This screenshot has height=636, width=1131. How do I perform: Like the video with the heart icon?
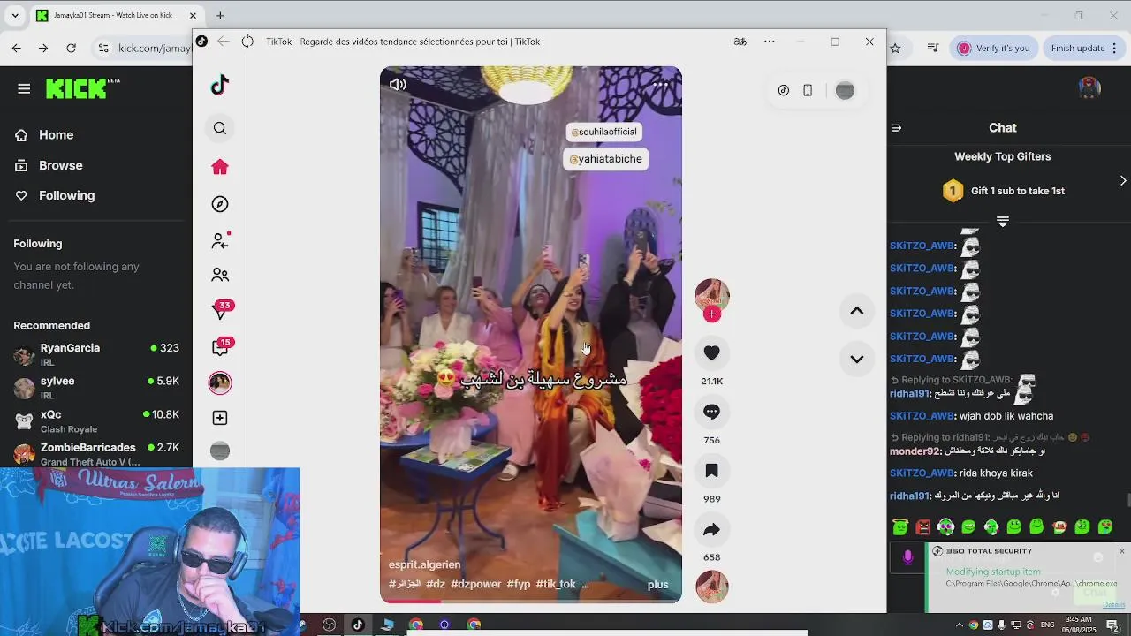pos(711,352)
